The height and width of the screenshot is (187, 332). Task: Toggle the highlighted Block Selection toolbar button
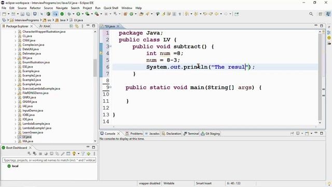[56, 14]
